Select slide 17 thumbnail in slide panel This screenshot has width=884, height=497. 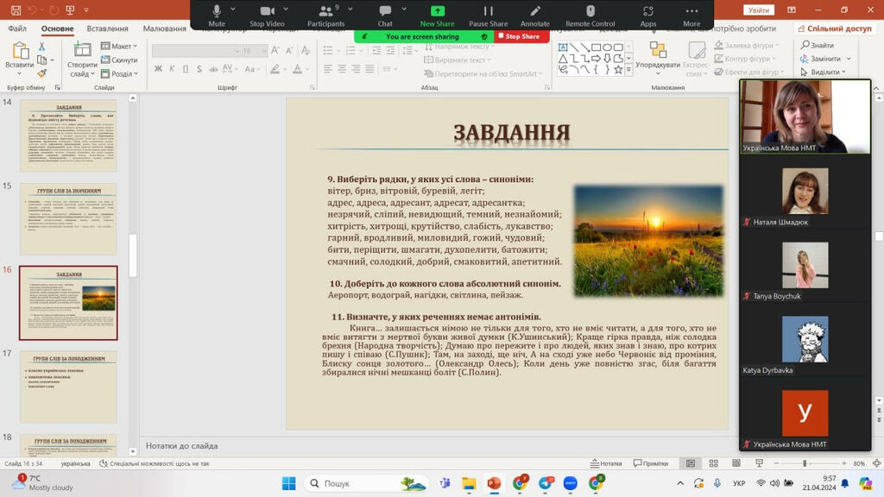tap(68, 386)
